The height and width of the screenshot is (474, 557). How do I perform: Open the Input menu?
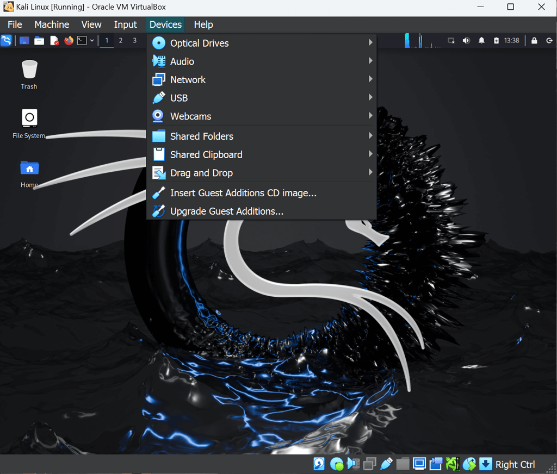click(x=126, y=24)
